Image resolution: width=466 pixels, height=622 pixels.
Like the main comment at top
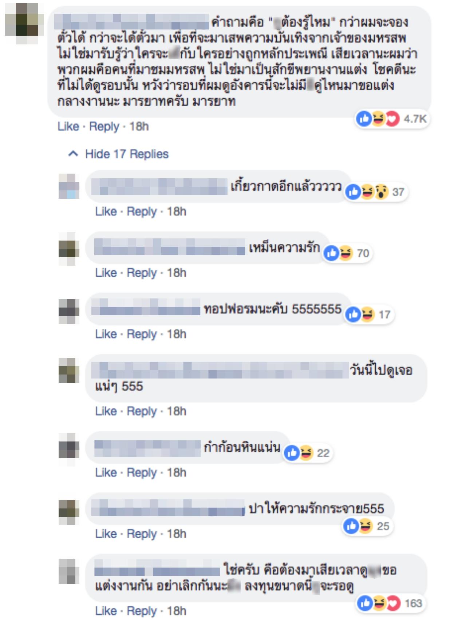pyautogui.click(x=68, y=126)
